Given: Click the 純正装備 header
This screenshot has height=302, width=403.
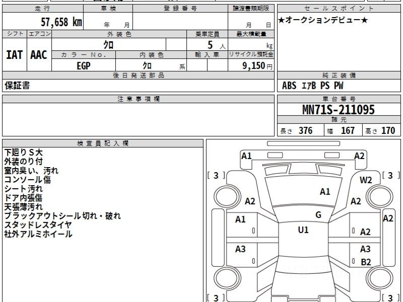Looking at the screenshot, I should click(339, 75).
